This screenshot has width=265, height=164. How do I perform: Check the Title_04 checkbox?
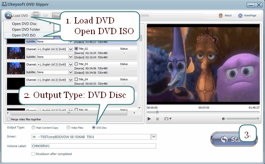pyautogui.click(x=76, y=79)
